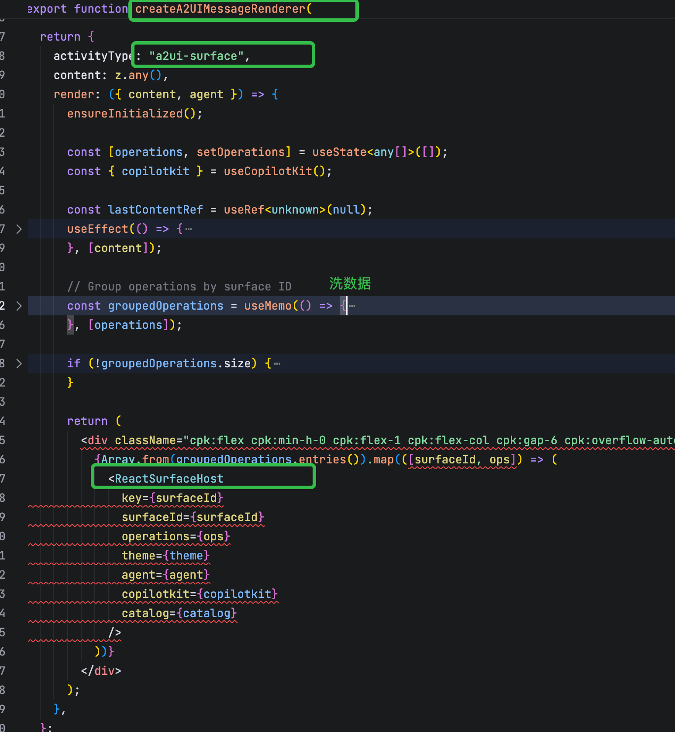Click the surfaceId={surfaceId} prop

(193, 517)
